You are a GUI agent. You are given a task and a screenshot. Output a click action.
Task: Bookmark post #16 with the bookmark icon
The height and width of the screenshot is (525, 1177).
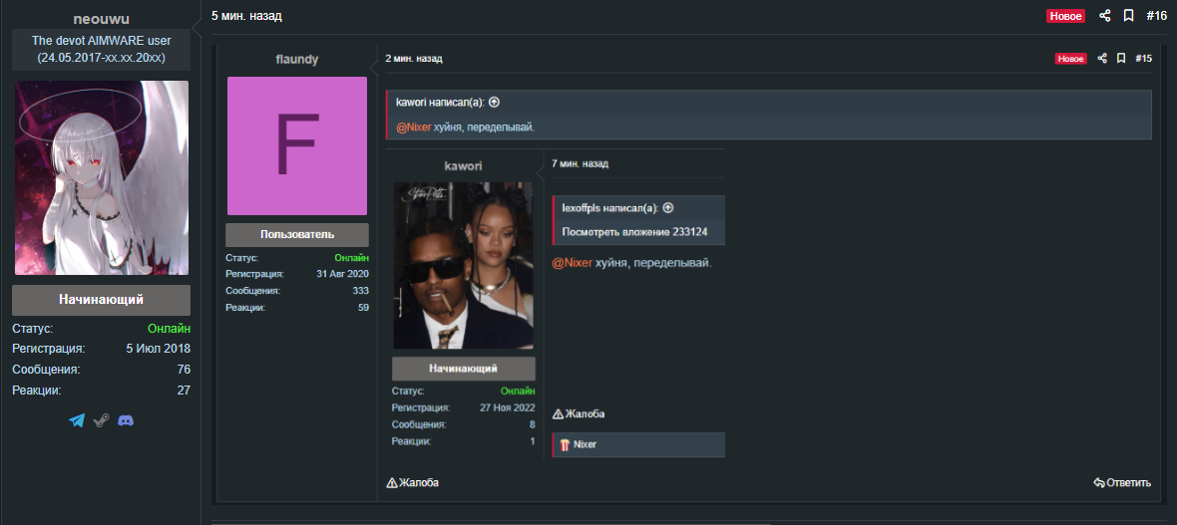pyautogui.click(x=1128, y=16)
